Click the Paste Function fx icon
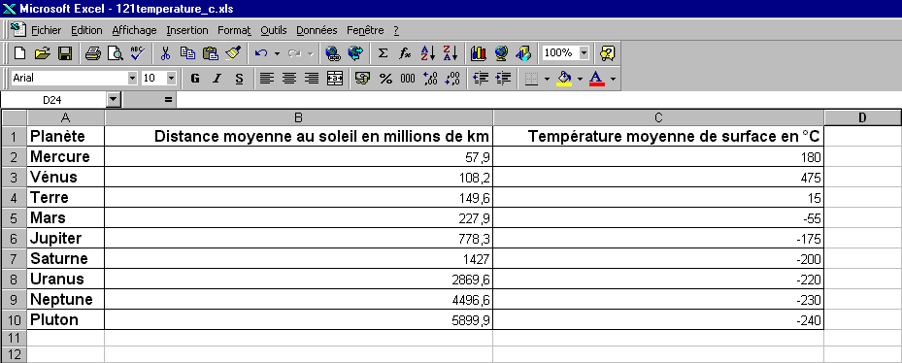 pos(406,53)
